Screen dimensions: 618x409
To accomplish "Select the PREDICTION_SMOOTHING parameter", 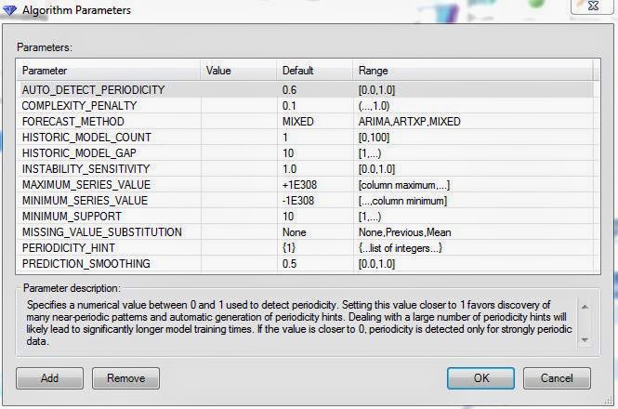I will click(x=86, y=263).
